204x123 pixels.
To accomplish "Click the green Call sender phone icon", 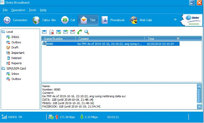I will (80, 32).
